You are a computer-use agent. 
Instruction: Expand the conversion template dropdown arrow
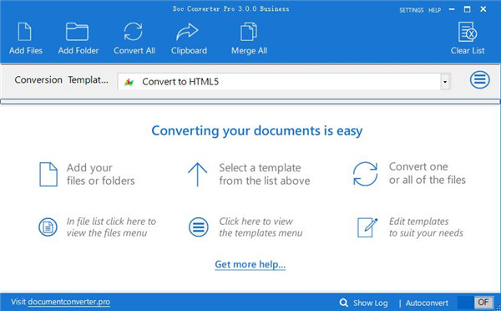pos(445,82)
